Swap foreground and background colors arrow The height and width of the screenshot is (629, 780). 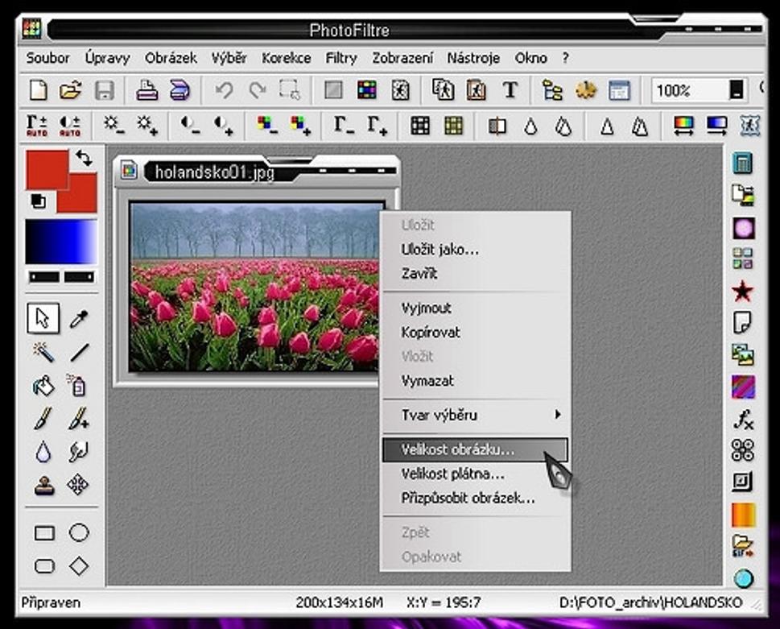coord(84,158)
